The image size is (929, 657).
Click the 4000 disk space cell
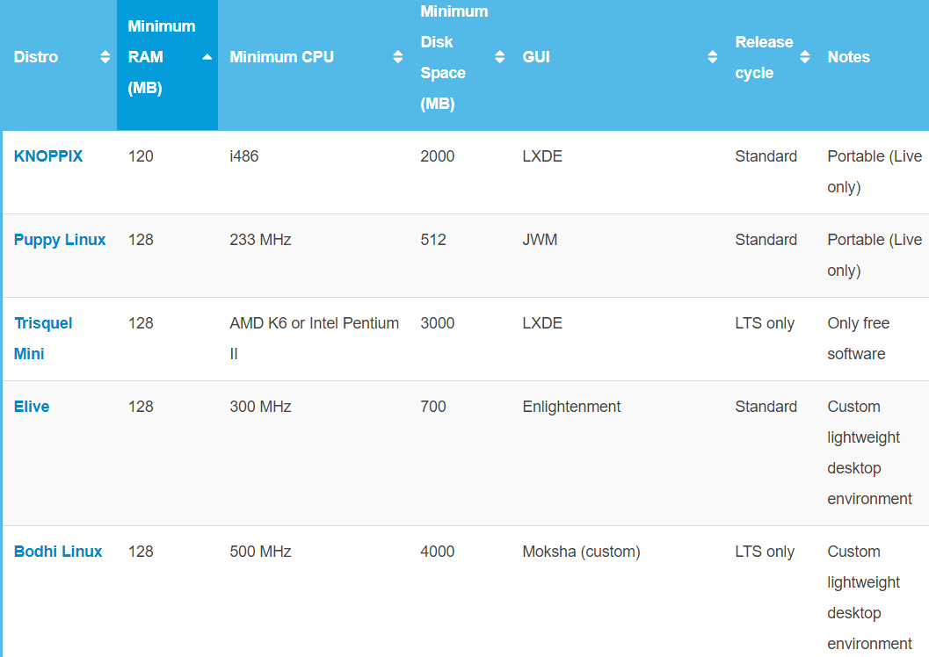pyautogui.click(x=437, y=552)
